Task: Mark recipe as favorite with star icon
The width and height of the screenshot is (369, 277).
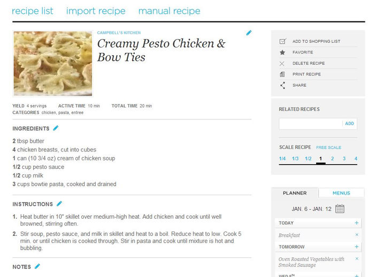Action: point(282,52)
